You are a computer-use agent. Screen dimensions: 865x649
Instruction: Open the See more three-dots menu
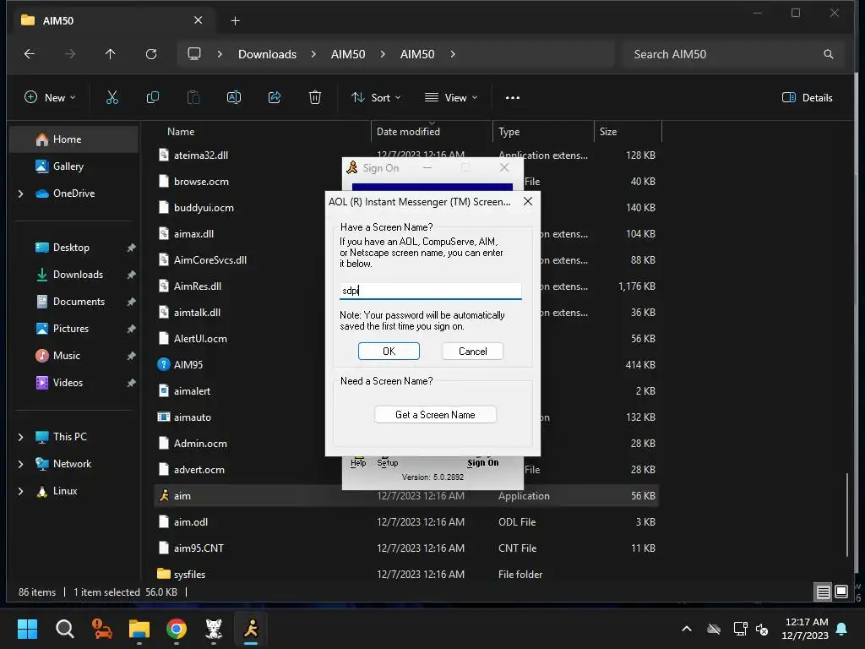coord(513,98)
